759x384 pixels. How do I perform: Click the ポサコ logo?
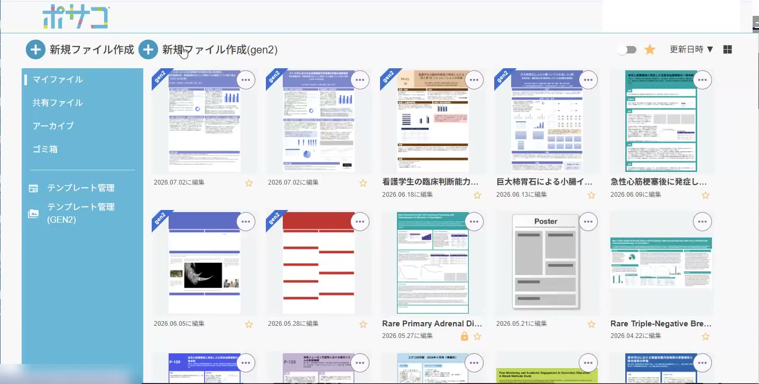point(76,17)
